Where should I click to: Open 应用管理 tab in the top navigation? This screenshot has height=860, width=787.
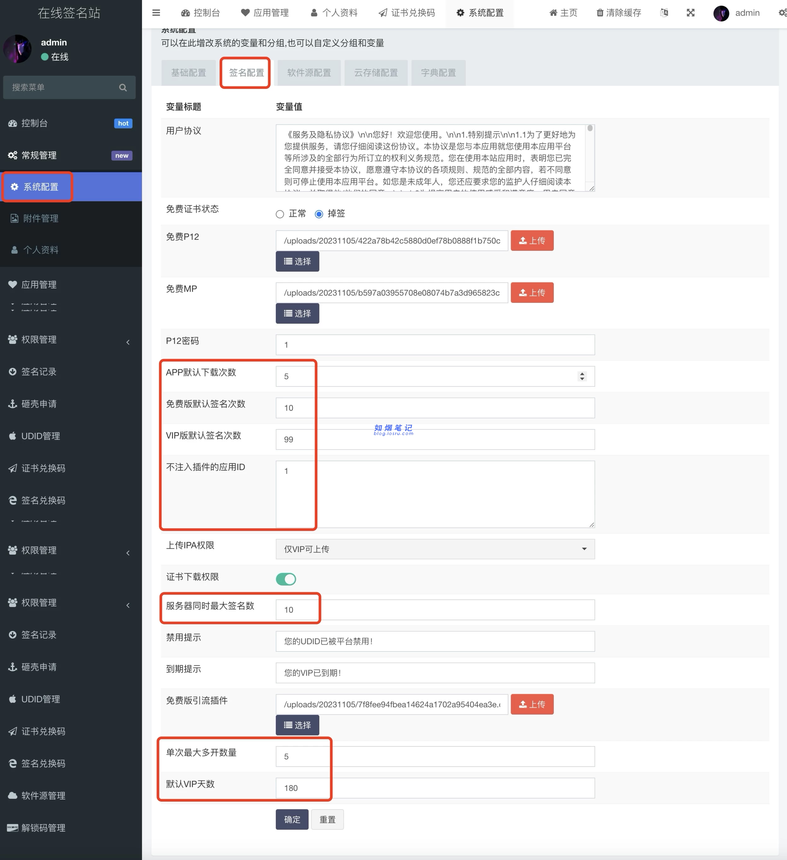click(265, 13)
